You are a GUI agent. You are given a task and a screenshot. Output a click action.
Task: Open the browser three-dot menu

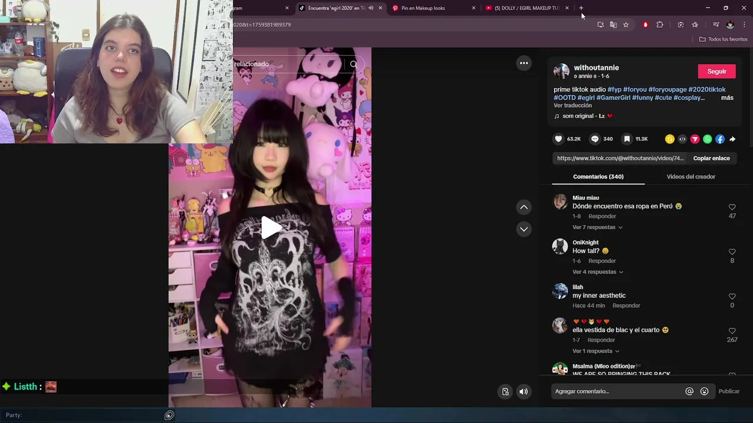coord(744,25)
